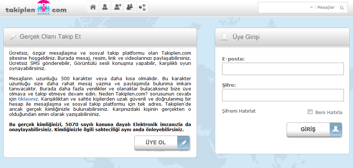Viewport: 353px width, 168px height.
Task: Open the home icon in the toolbar
Action: tap(93, 7)
